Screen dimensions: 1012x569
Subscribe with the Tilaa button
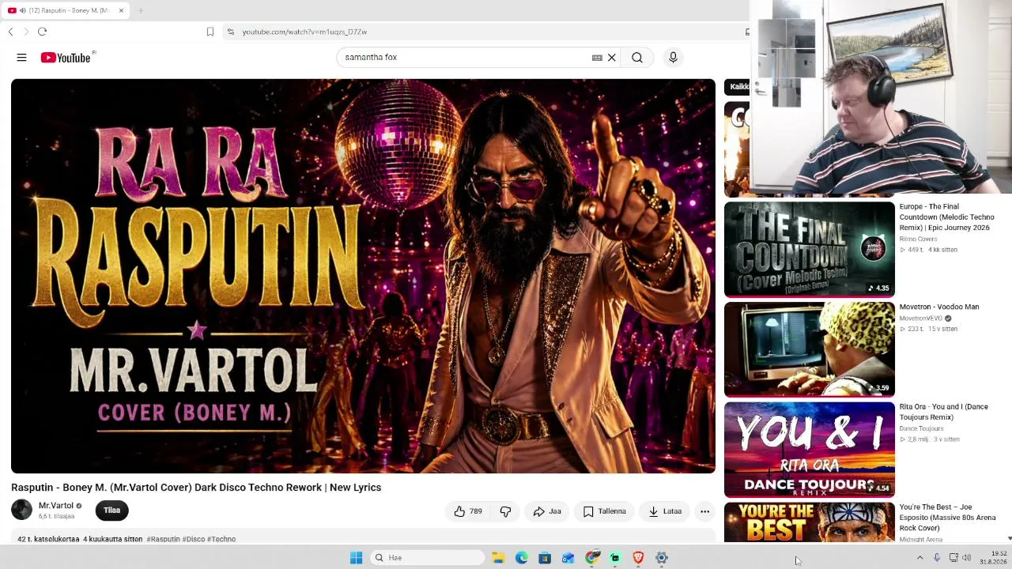[112, 511]
